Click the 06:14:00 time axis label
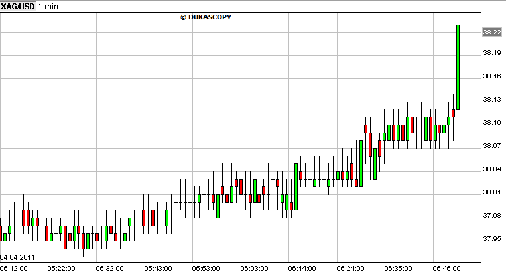 click(x=302, y=268)
